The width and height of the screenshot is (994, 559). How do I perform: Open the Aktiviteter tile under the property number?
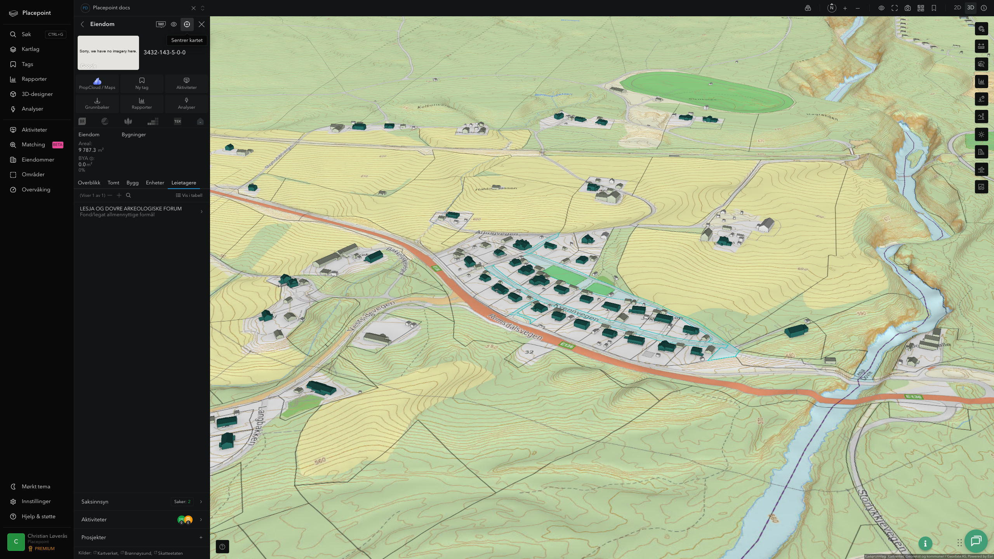(186, 83)
